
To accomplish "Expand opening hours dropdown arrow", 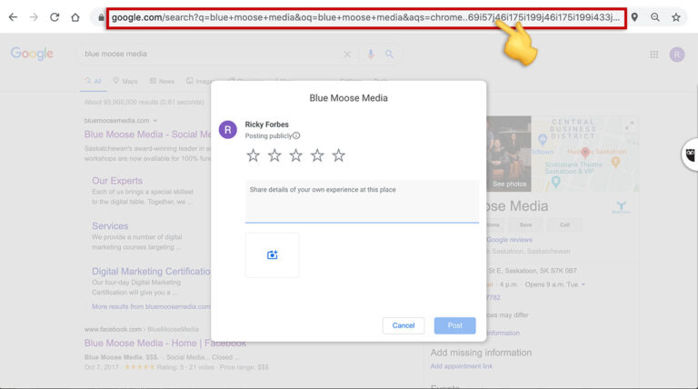I will click(583, 284).
